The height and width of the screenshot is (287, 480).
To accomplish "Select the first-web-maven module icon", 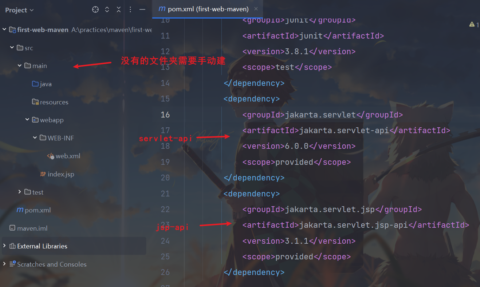I will 12,30.
